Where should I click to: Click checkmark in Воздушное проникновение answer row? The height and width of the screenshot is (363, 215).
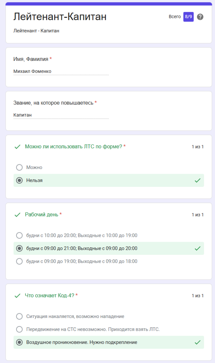198,342
